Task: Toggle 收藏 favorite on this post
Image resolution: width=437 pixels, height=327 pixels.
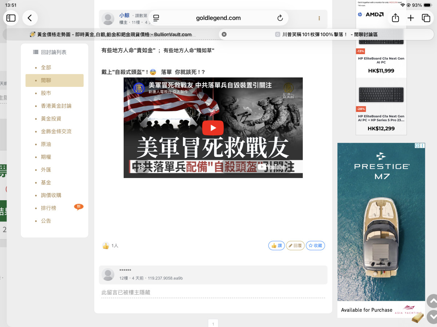Action: pos(315,246)
